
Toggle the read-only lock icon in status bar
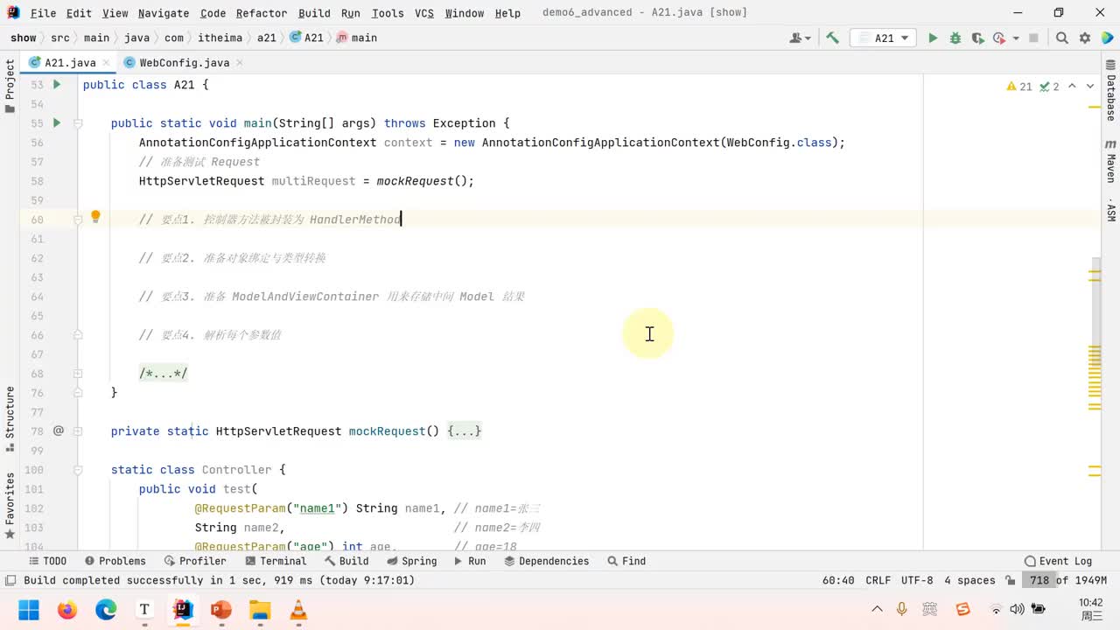pos(1011,580)
